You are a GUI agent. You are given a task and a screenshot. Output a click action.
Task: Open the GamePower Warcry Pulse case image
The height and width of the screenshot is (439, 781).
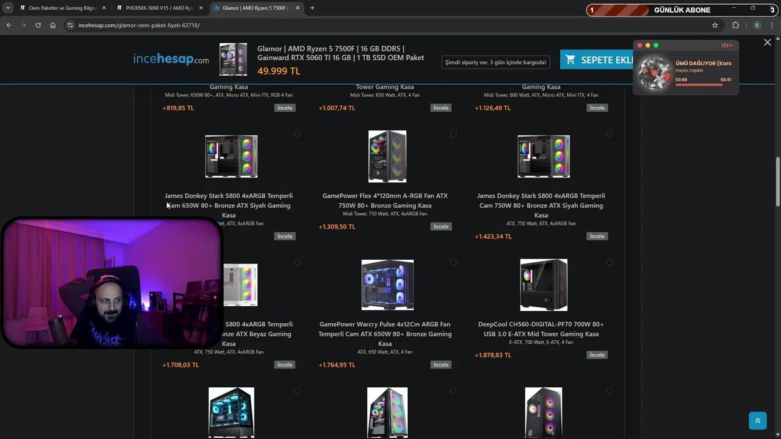tap(387, 285)
